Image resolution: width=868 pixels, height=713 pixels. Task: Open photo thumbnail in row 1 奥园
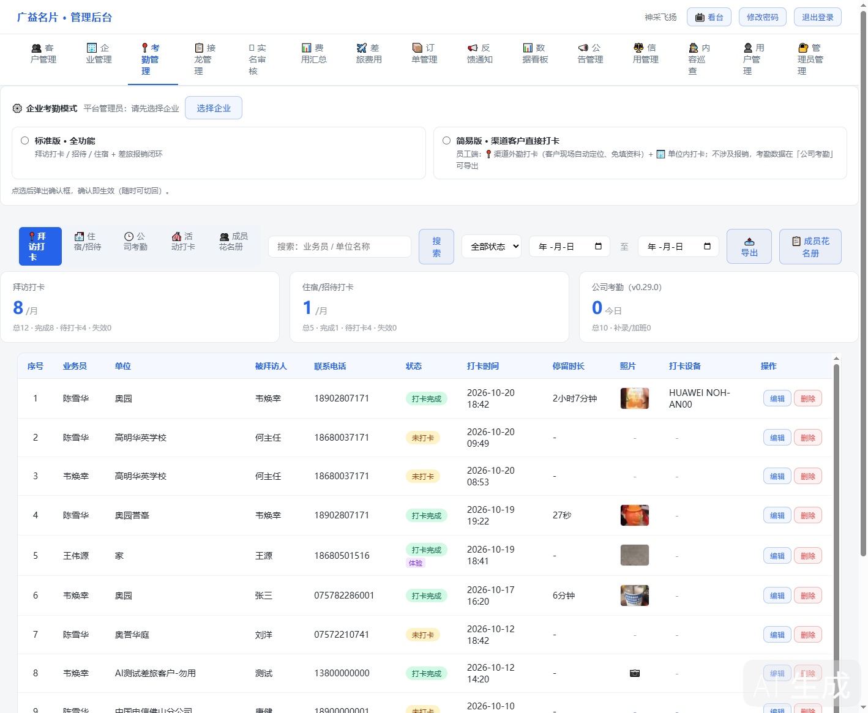[635, 398]
